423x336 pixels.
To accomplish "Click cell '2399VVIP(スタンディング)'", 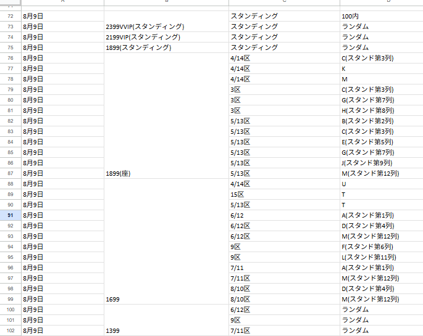I will pyautogui.click(x=166, y=27).
